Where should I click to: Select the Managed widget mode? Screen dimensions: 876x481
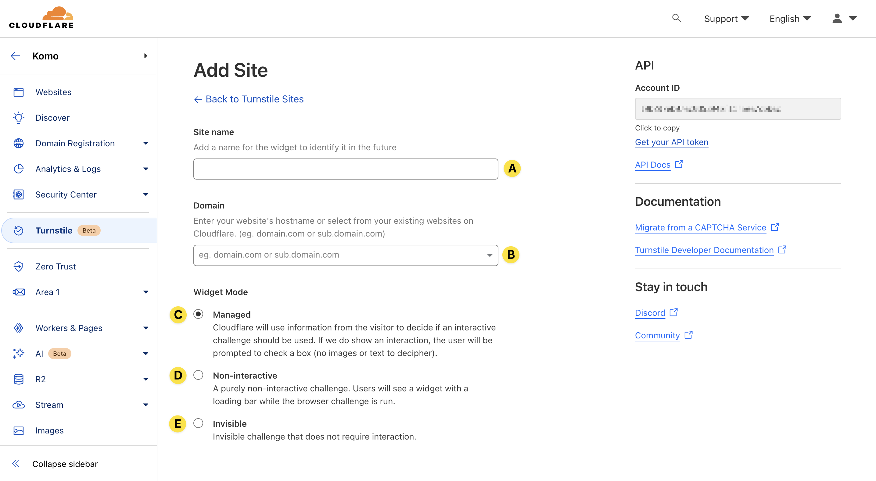point(198,314)
